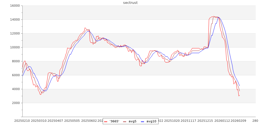Click the 8000 y-axis tick label

[x=15, y=61]
